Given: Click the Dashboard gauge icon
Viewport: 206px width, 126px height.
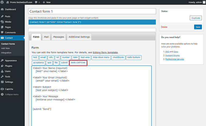Looking at the screenshot, I should 2,9.
